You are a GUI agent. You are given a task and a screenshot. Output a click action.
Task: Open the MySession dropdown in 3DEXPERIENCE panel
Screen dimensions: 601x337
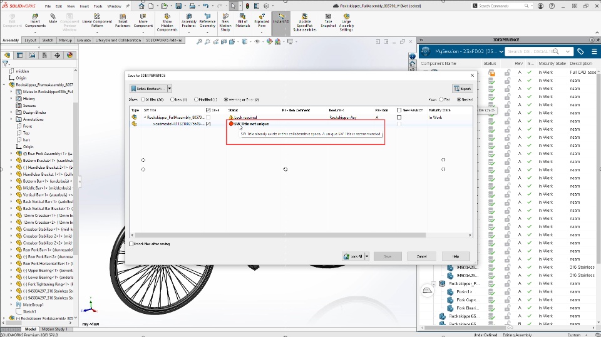(501, 51)
